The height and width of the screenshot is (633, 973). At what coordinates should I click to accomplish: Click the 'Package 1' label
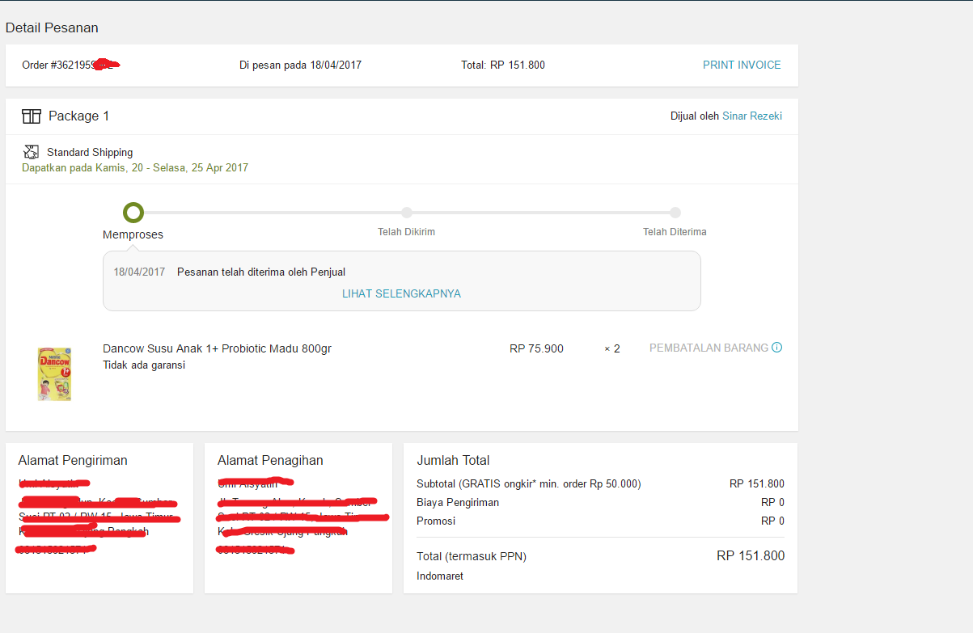tap(79, 116)
